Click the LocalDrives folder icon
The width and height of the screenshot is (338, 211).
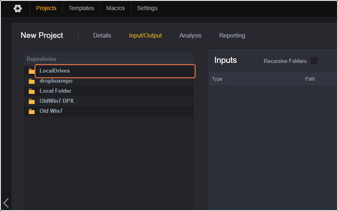(x=32, y=71)
